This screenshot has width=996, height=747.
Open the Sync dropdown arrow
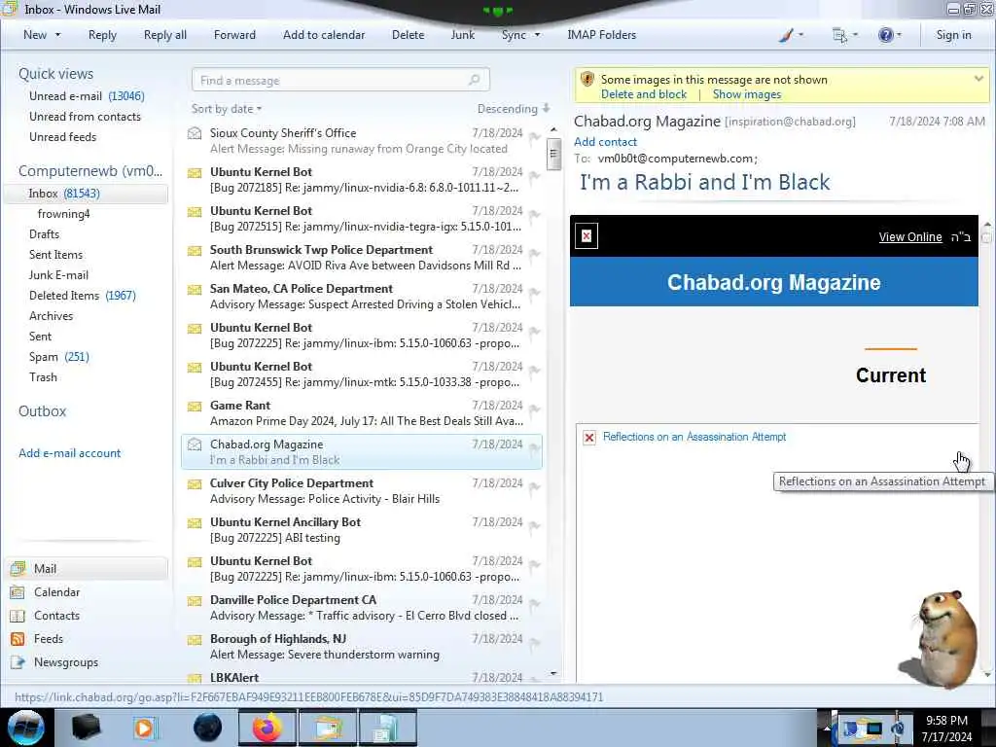click(x=537, y=35)
